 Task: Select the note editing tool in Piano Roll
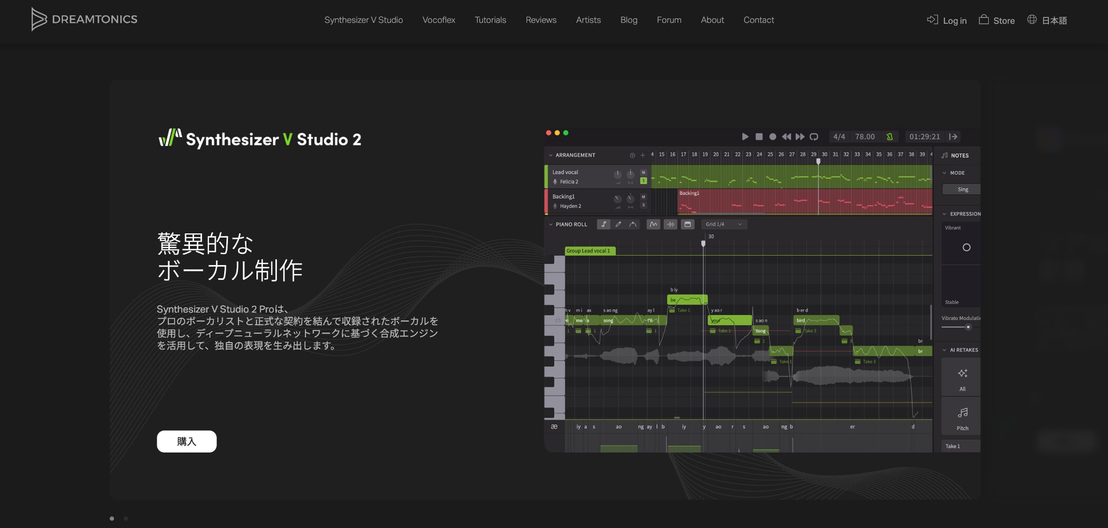click(x=604, y=224)
